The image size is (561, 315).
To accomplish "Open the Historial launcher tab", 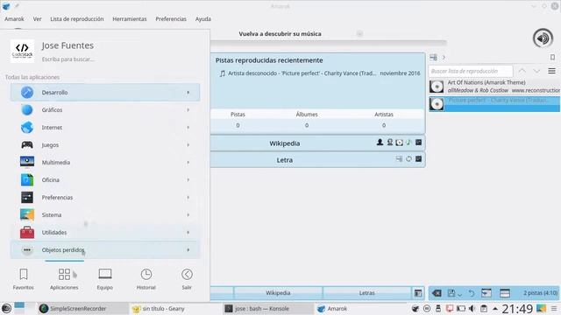I will point(146,279).
